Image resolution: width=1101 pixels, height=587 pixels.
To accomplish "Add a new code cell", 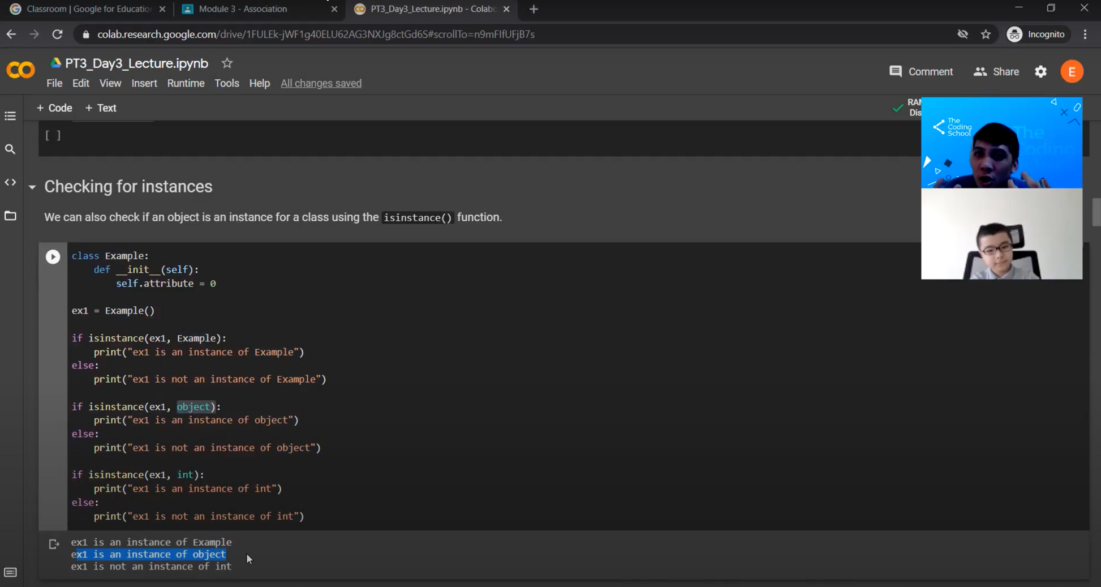I will click(54, 108).
